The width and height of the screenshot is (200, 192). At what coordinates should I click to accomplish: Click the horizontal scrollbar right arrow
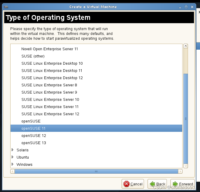coord(180,171)
